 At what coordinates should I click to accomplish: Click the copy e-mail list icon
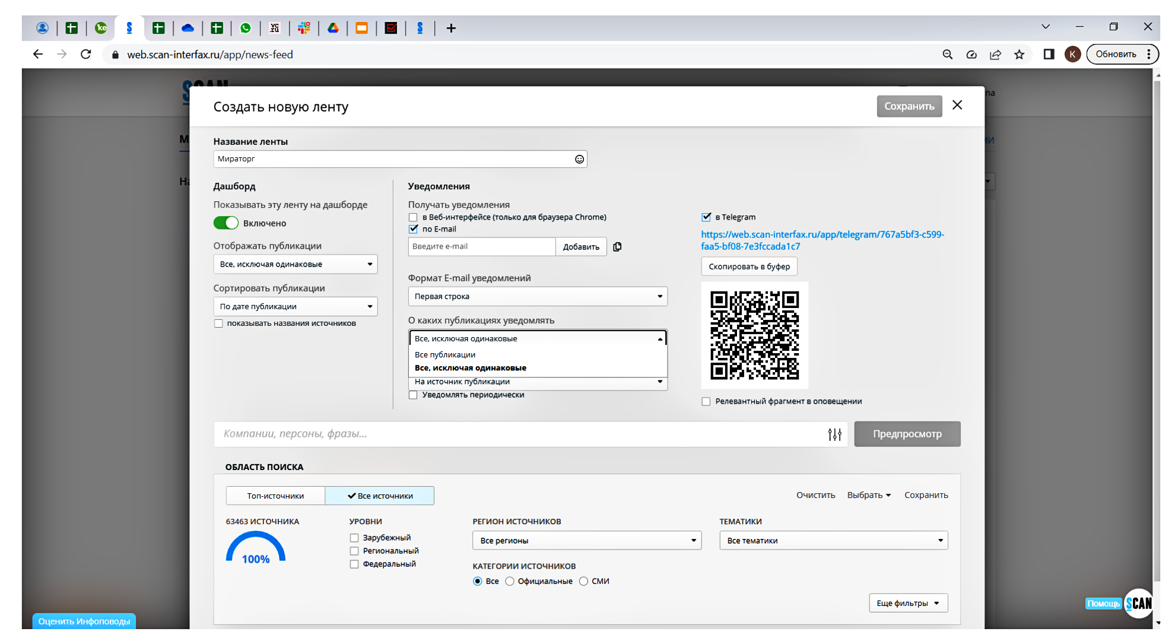coord(617,247)
